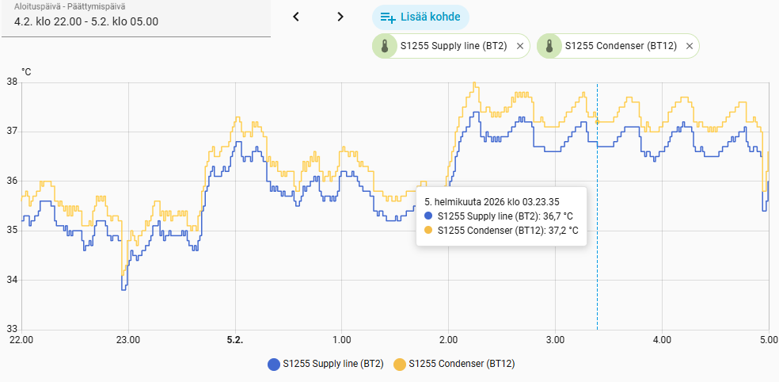The height and width of the screenshot is (382, 779).
Task: Go to previous time range arrow
Action: 296,17
